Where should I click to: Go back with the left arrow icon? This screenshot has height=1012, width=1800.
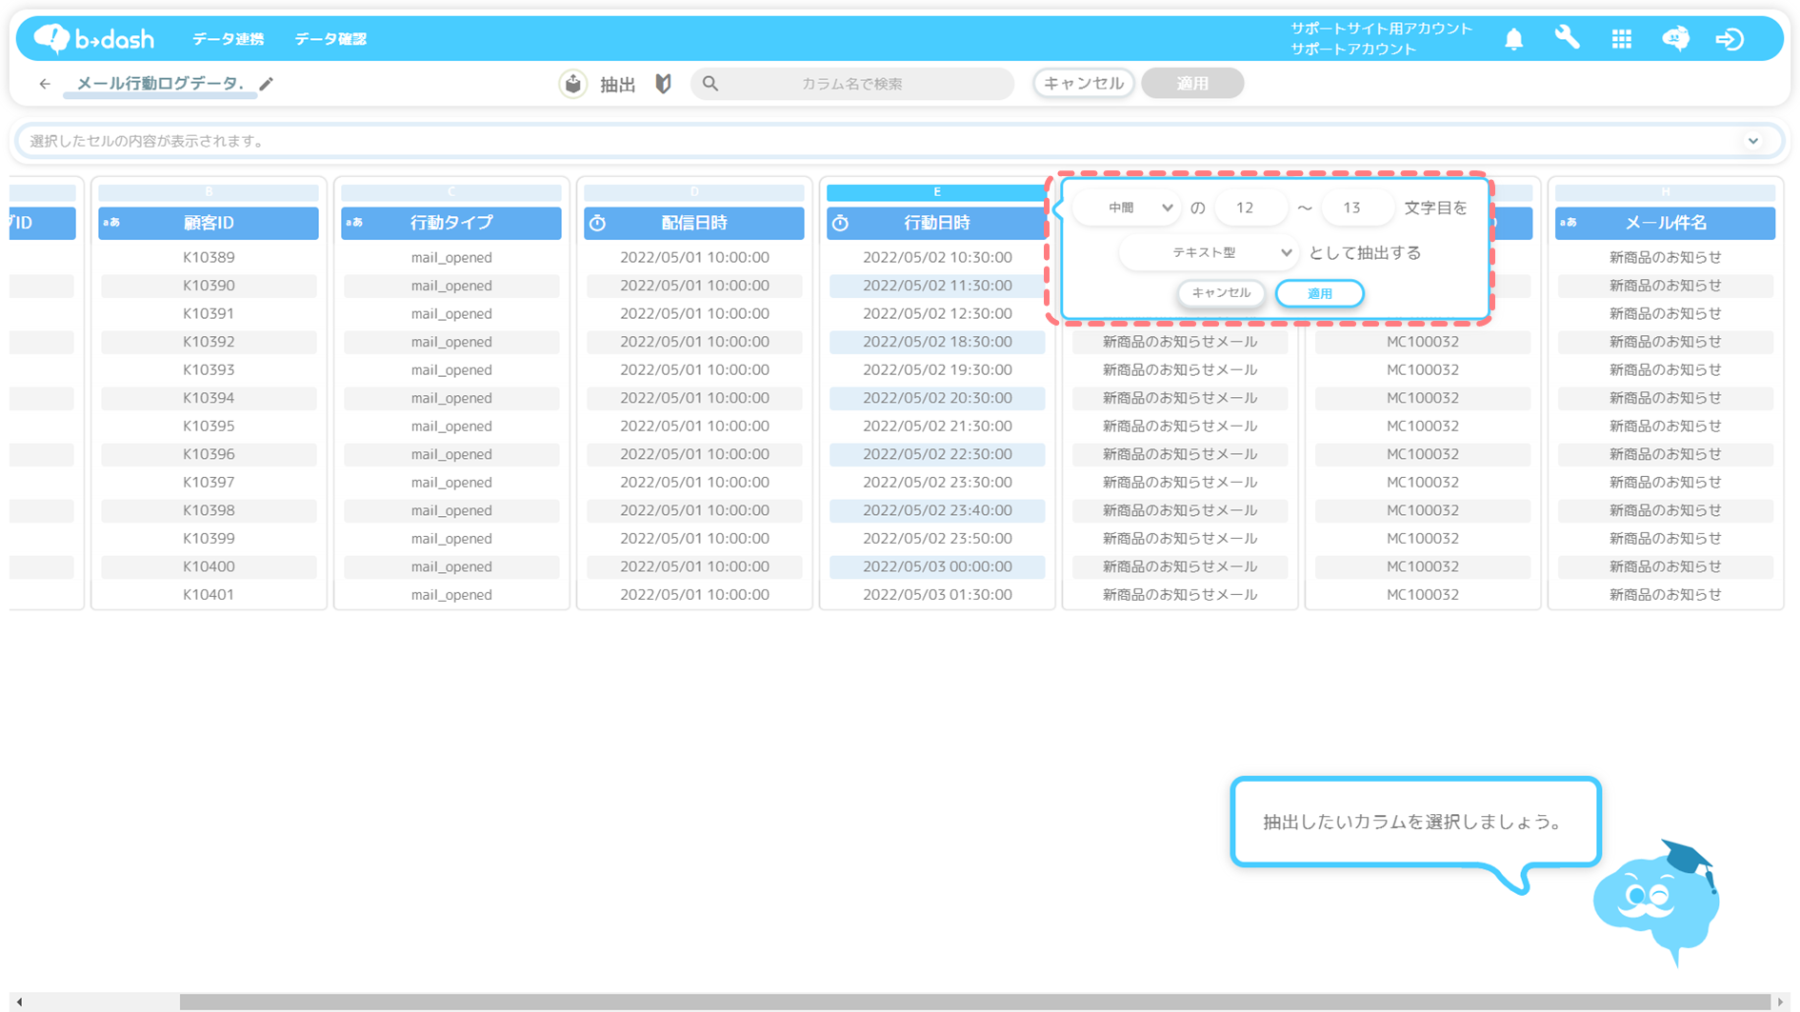click(x=45, y=84)
